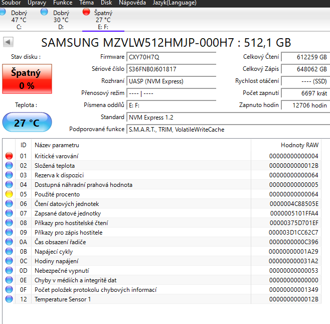Click status icon of Příkazy pro hostitelské čtení

(x=9, y=223)
